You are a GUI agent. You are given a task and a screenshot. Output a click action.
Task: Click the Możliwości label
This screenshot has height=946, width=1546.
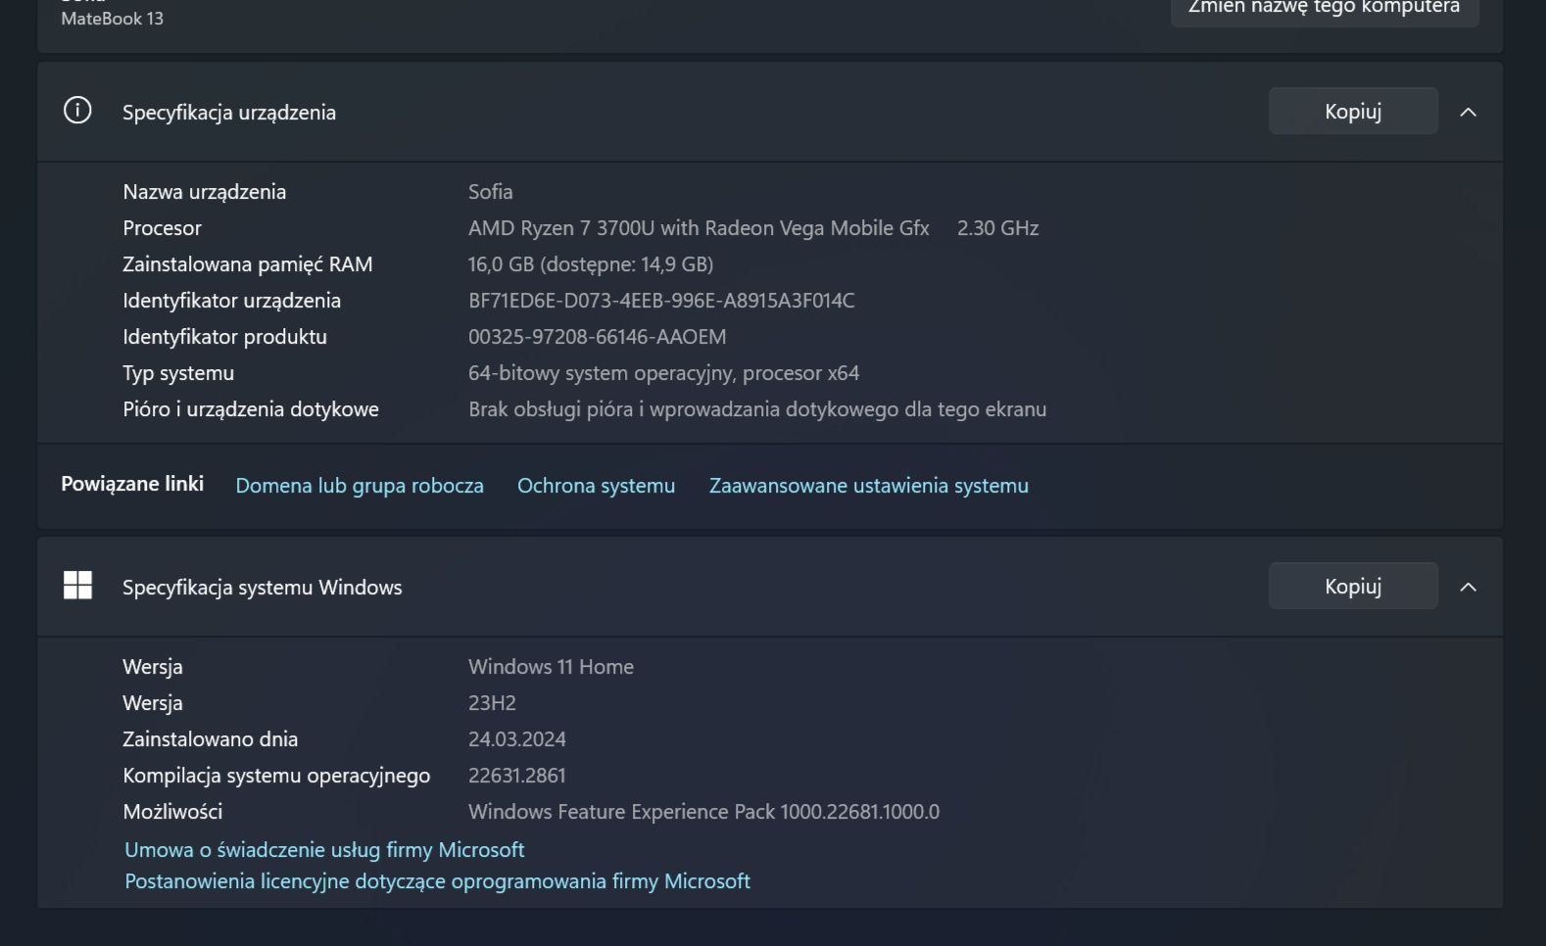pos(172,812)
